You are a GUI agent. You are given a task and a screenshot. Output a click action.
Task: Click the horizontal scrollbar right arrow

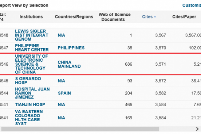(x=197, y=129)
